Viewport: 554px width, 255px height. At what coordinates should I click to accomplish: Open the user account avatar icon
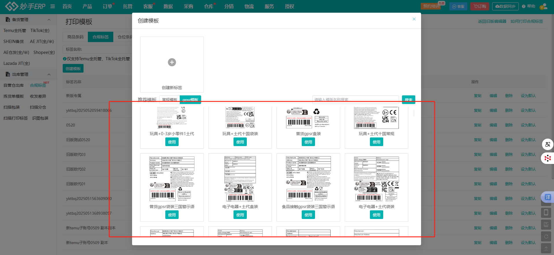(543, 6)
